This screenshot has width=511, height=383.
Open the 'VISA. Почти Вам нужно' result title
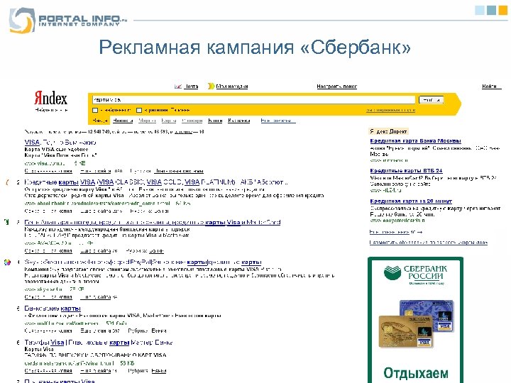pyautogui.click(x=60, y=143)
